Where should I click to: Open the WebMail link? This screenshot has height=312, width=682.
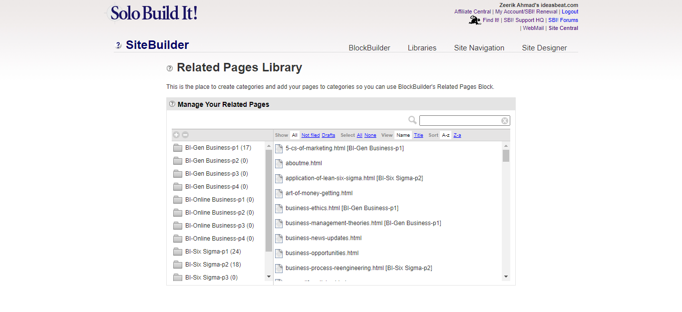533,28
